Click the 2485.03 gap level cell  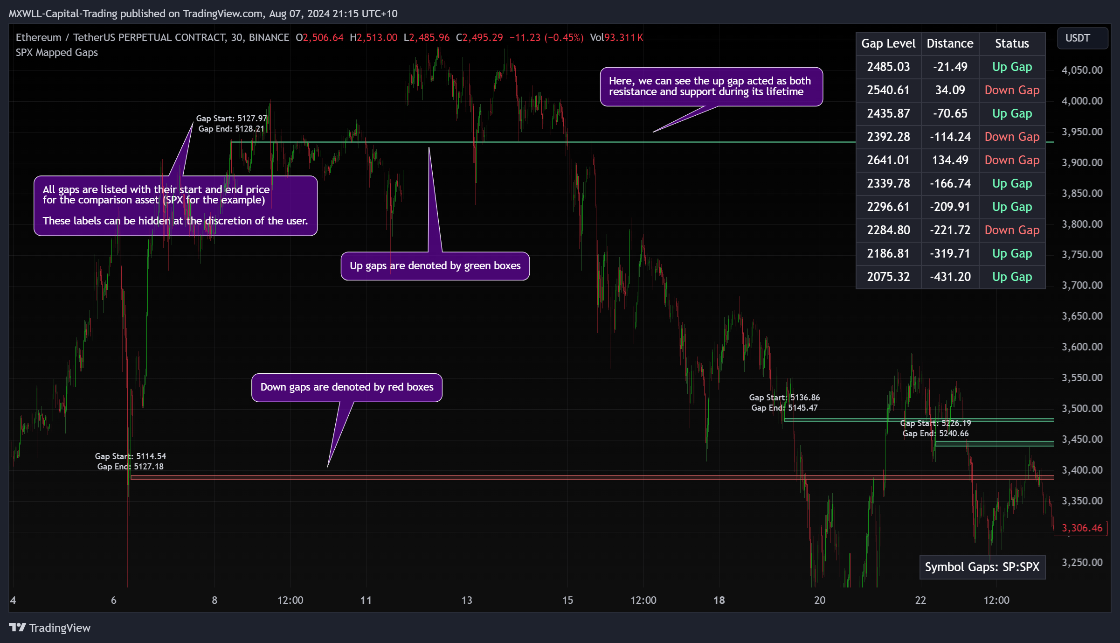click(888, 67)
